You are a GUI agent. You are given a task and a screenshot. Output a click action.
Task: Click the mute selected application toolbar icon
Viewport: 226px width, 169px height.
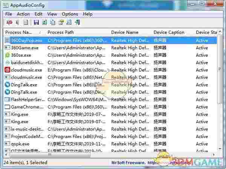(9, 22)
